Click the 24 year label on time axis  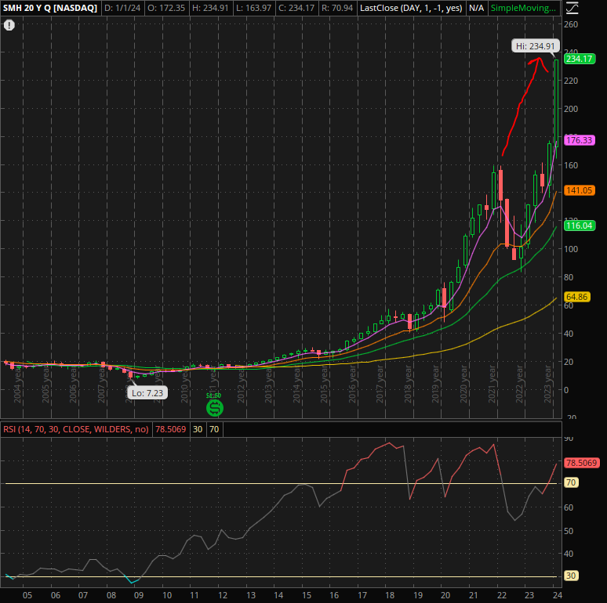point(557,595)
